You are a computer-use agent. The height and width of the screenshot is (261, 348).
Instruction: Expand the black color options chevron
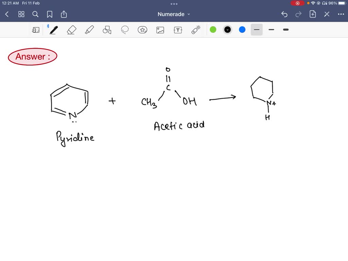[227, 30]
